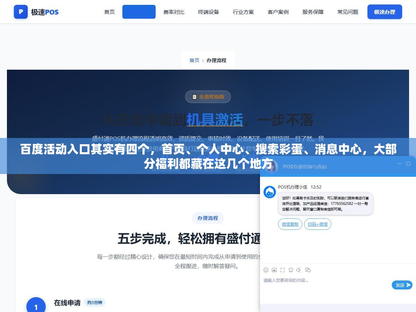
Task: Open 费率对比 in top navigation
Action: tap(174, 12)
